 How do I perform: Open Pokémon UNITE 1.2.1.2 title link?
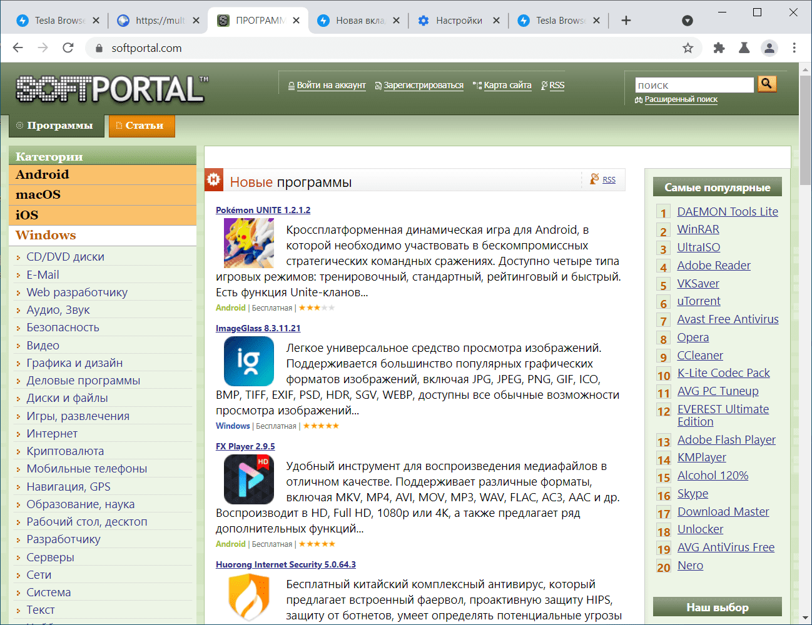pos(263,210)
